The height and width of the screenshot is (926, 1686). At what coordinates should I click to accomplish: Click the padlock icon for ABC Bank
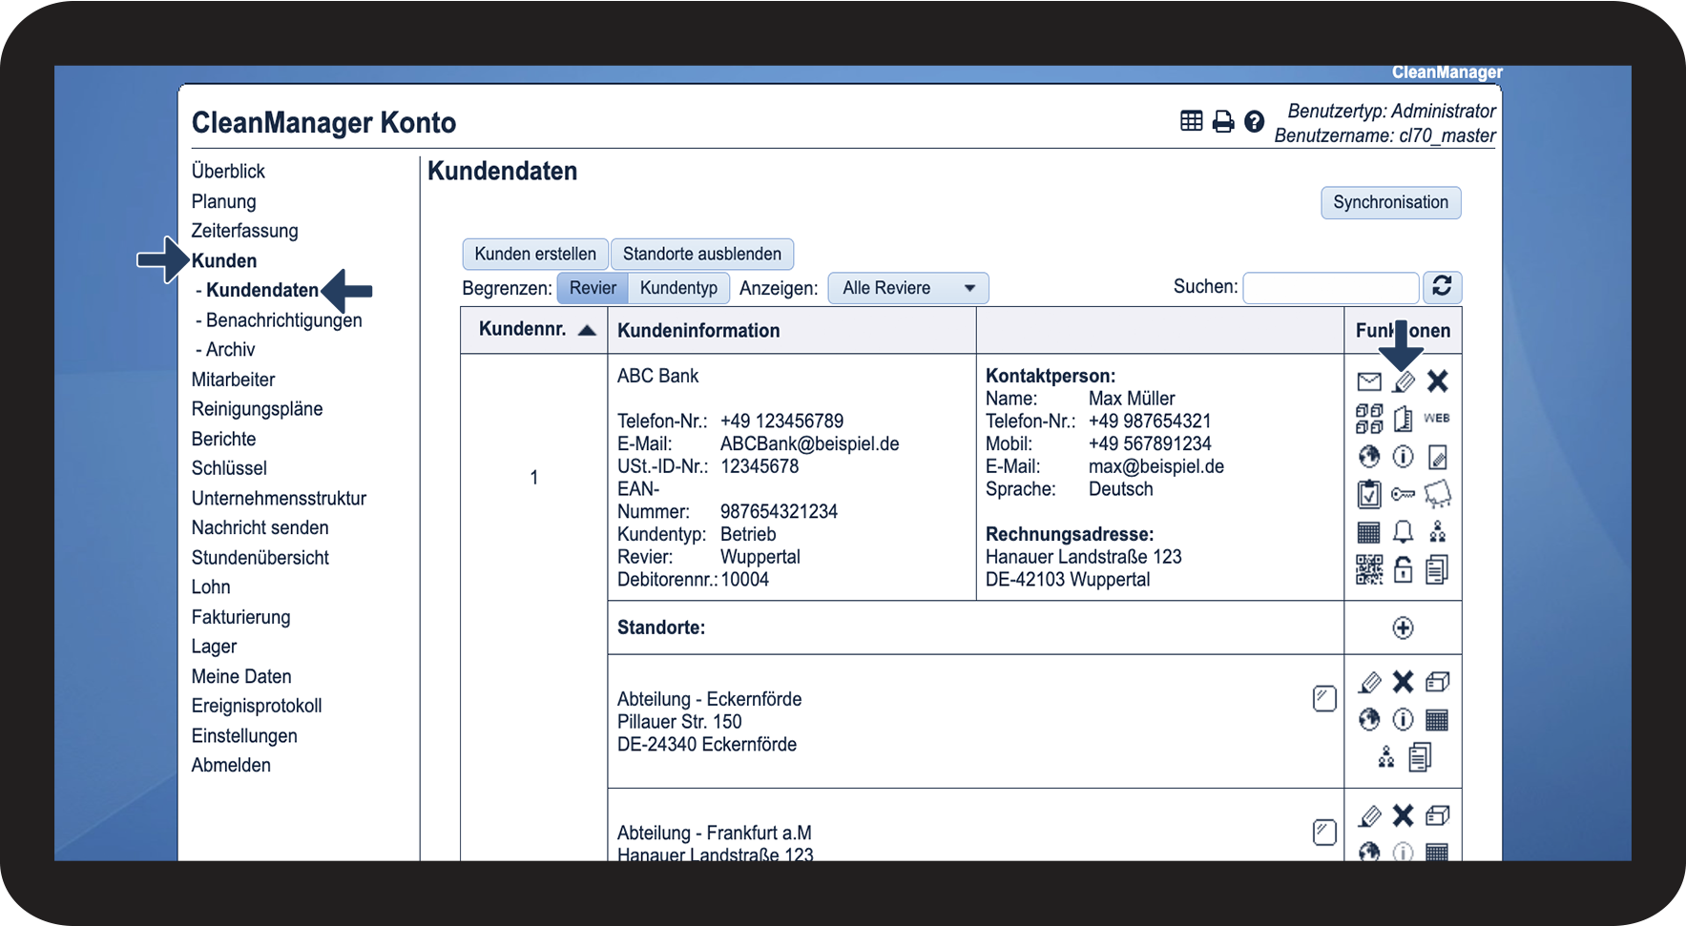click(1403, 570)
